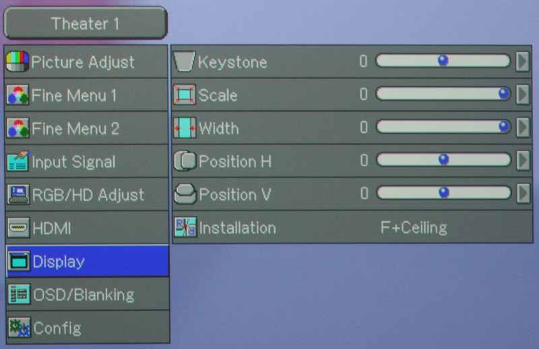The width and height of the screenshot is (539, 349).
Task: Click the Picture Adjust color bars icon
Action: 18,62
